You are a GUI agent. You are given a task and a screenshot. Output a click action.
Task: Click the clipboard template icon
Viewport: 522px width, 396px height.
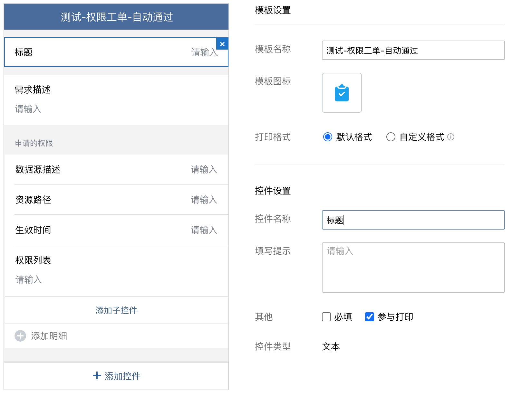(x=342, y=93)
